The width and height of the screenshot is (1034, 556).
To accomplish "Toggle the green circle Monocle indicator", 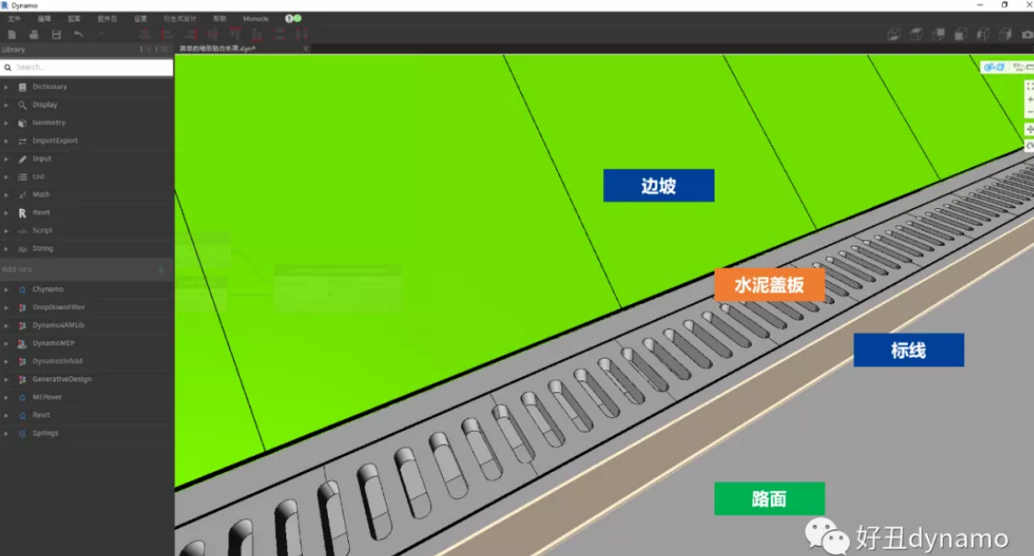I will (297, 18).
